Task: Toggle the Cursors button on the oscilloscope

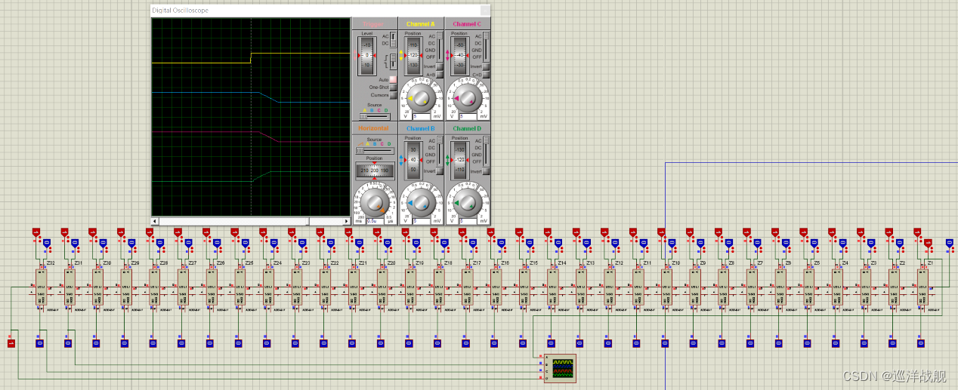Action: pyautogui.click(x=393, y=96)
